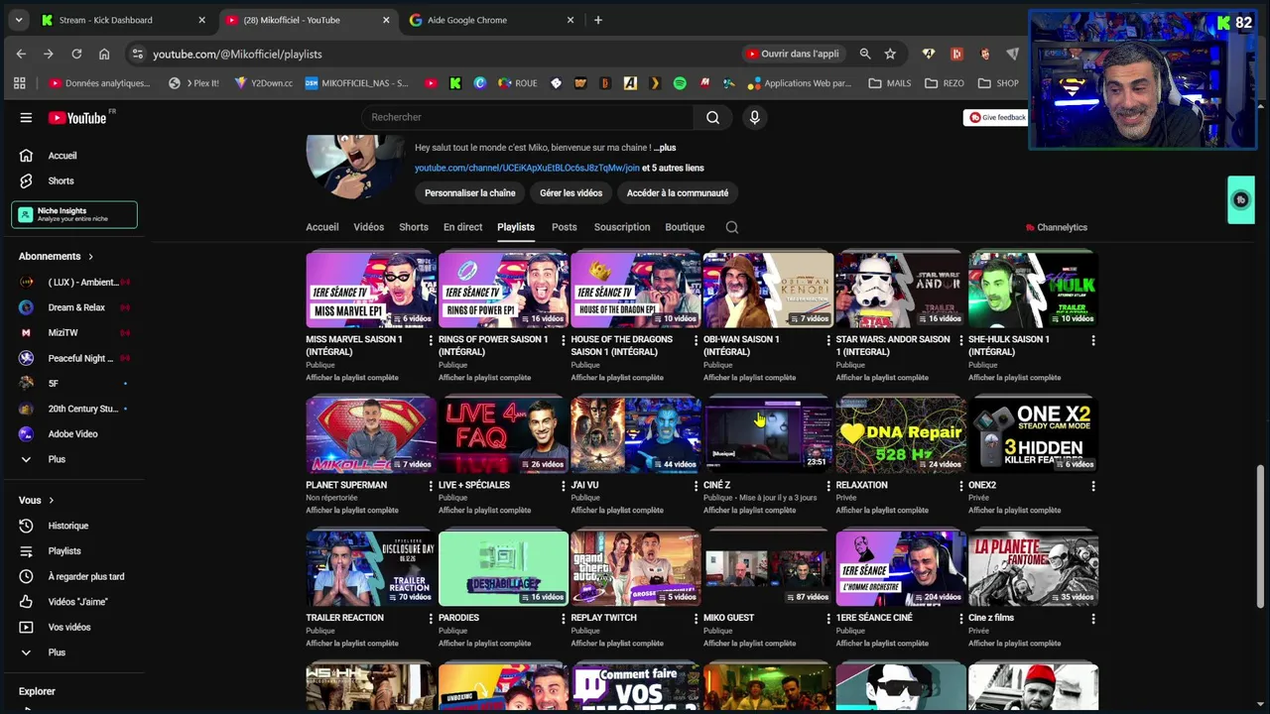Open options menu for MISS MARVEL playlist
This screenshot has width=1270, height=714.
pyautogui.click(x=430, y=340)
